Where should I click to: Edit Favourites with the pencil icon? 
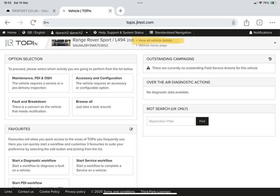tap(131, 129)
